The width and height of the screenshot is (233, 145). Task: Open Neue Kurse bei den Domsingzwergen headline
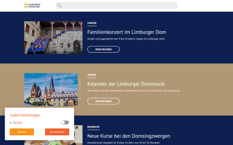tap(129, 136)
